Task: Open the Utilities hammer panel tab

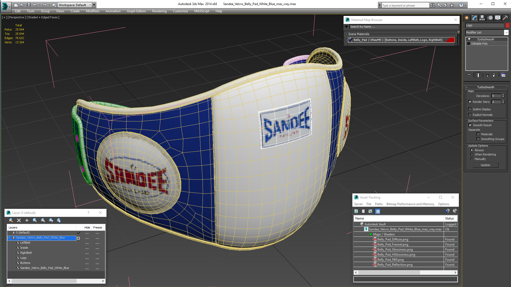Action: coord(505,18)
